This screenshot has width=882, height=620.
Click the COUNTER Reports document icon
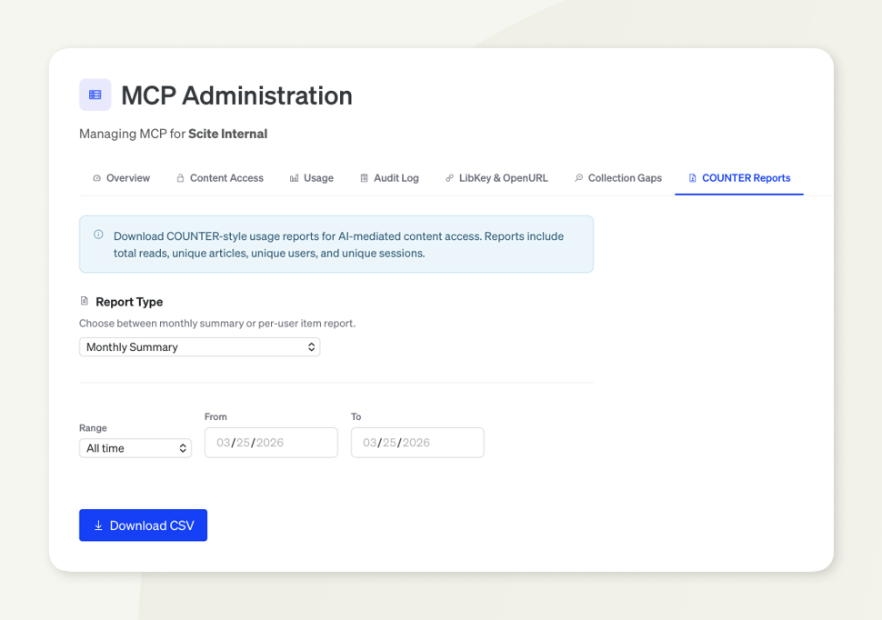[x=692, y=178]
